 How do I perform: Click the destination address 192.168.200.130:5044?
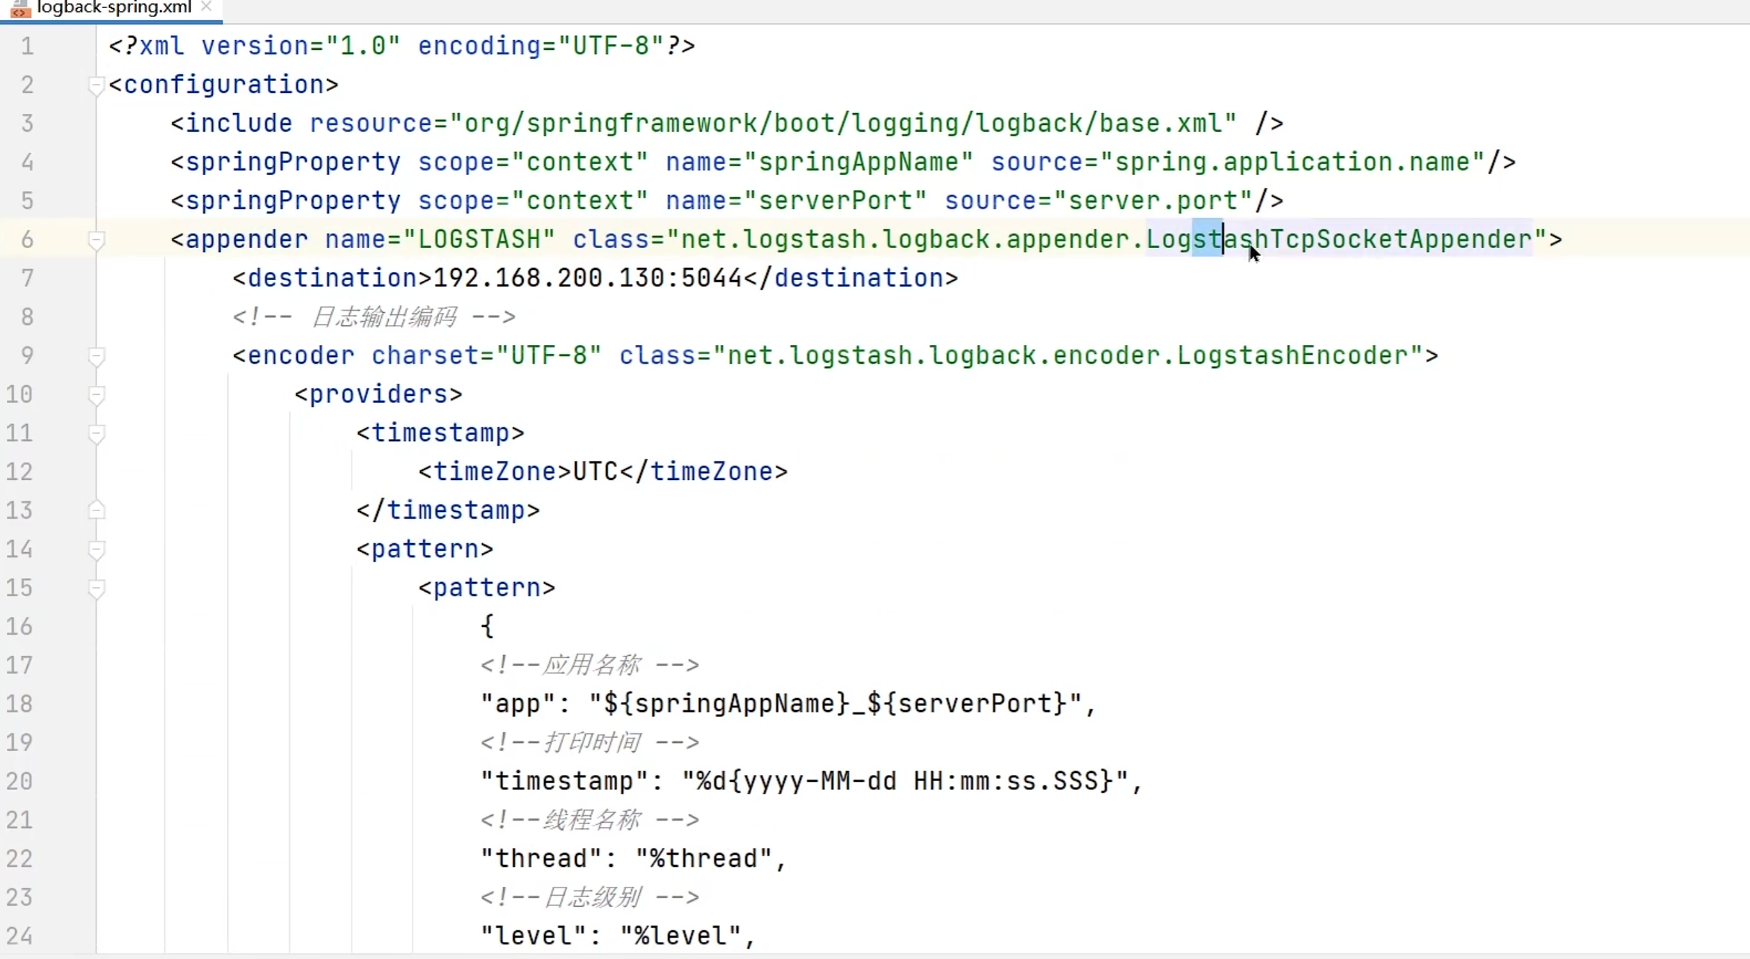coord(587,278)
